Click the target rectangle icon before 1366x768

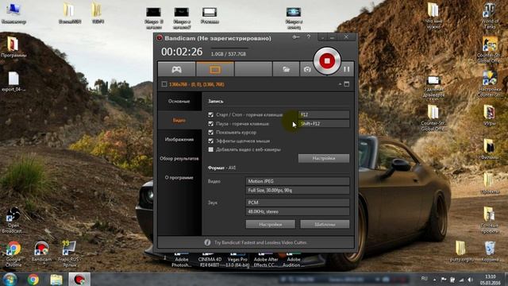[164, 84]
